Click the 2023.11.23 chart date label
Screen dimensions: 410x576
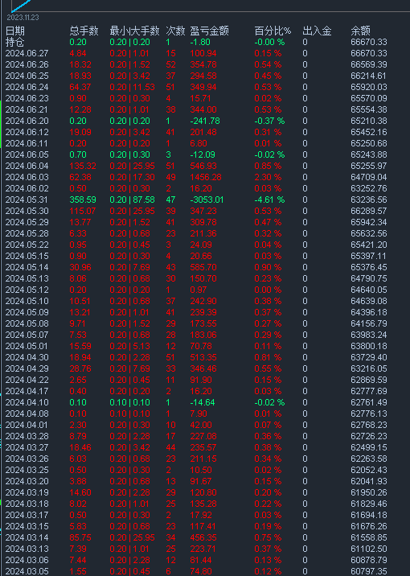click(x=23, y=17)
